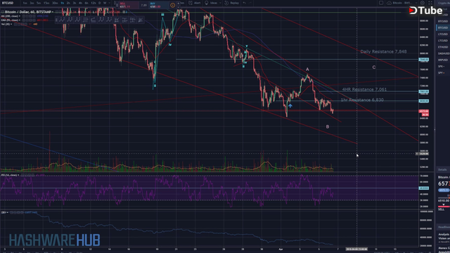Grab the floating drawing toolbar handle
Viewport: 450px width, 253px height.
[x=56, y=20]
